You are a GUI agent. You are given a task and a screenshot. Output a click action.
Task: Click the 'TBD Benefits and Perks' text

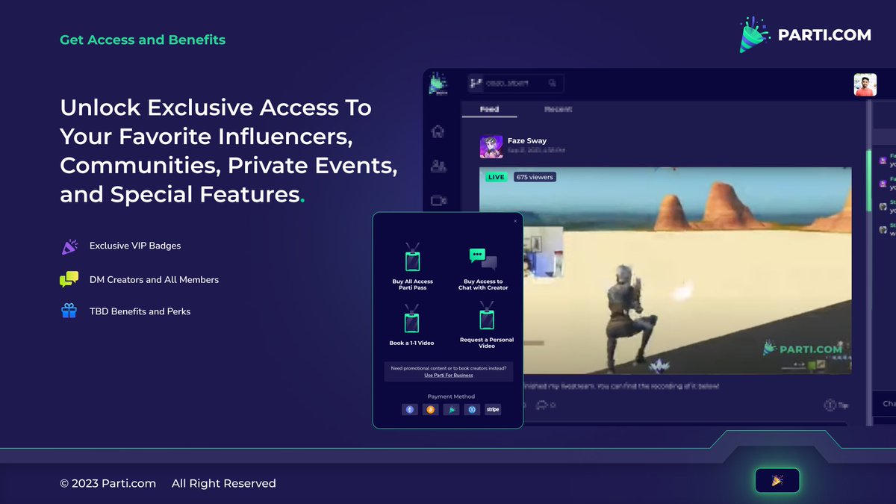pyautogui.click(x=140, y=311)
